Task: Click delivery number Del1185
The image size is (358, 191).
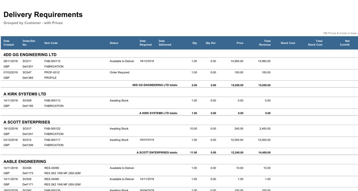Action: [28, 106]
